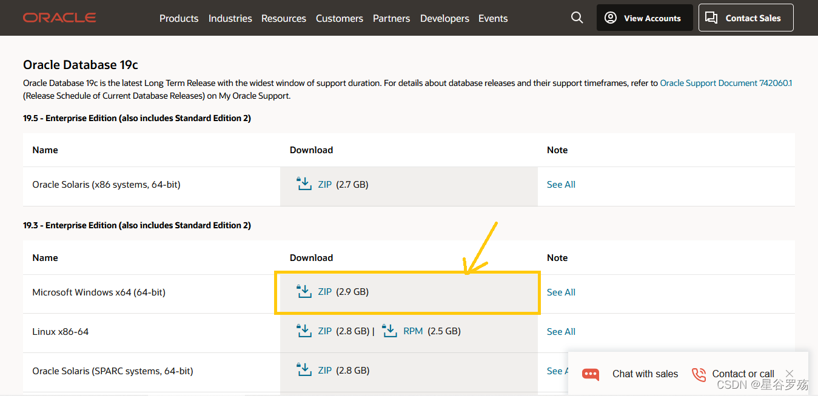Screen dimensions: 818x396
Task: Click download icon for Windows x64 ZIP
Action: (x=304, y=291)
